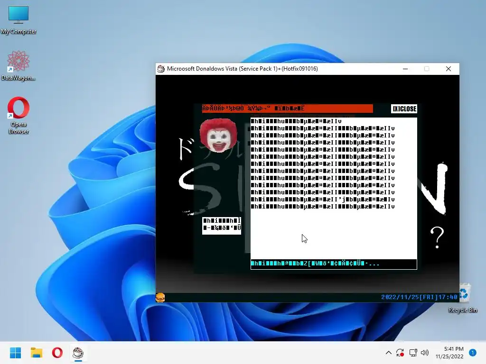Viewport: 486px width, 364px height.
Task: Click the garbled line containing 'j in the white pane
Action: click(323, 200)
